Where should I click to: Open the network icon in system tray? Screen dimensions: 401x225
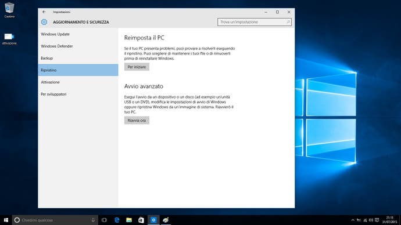[x=365, y=220]
